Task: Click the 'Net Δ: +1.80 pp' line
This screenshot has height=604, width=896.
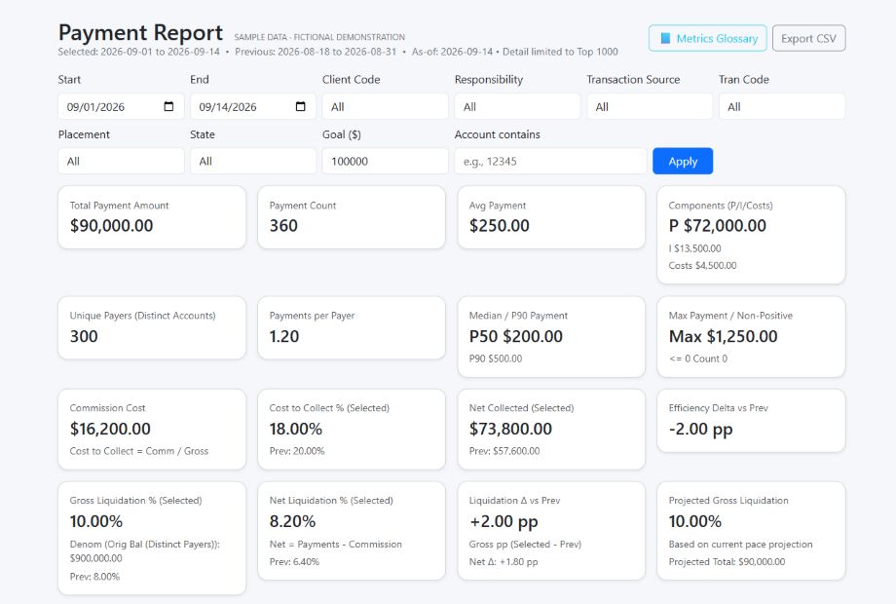Action: (504, 562)
